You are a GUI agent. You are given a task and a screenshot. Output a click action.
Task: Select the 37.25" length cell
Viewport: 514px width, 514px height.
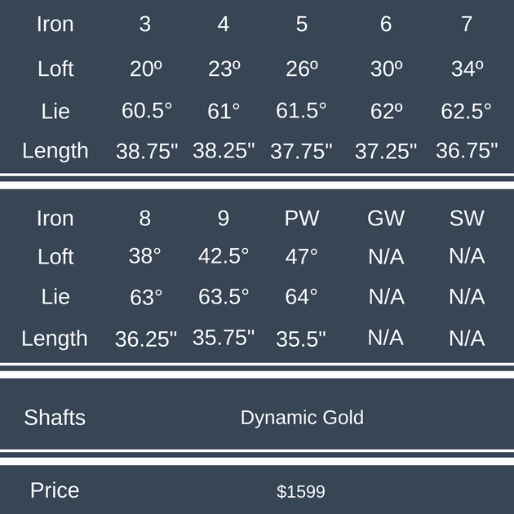[x=386, y=151]
